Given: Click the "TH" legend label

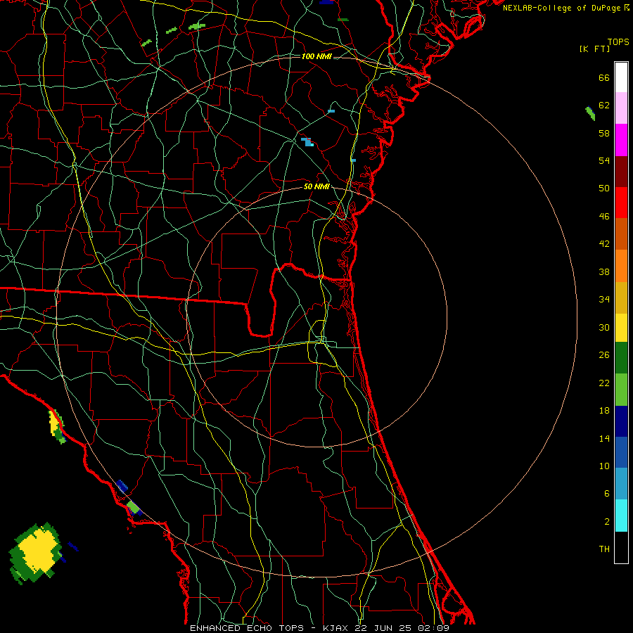Looking at the screenshot, I should [x=604, y=549].
